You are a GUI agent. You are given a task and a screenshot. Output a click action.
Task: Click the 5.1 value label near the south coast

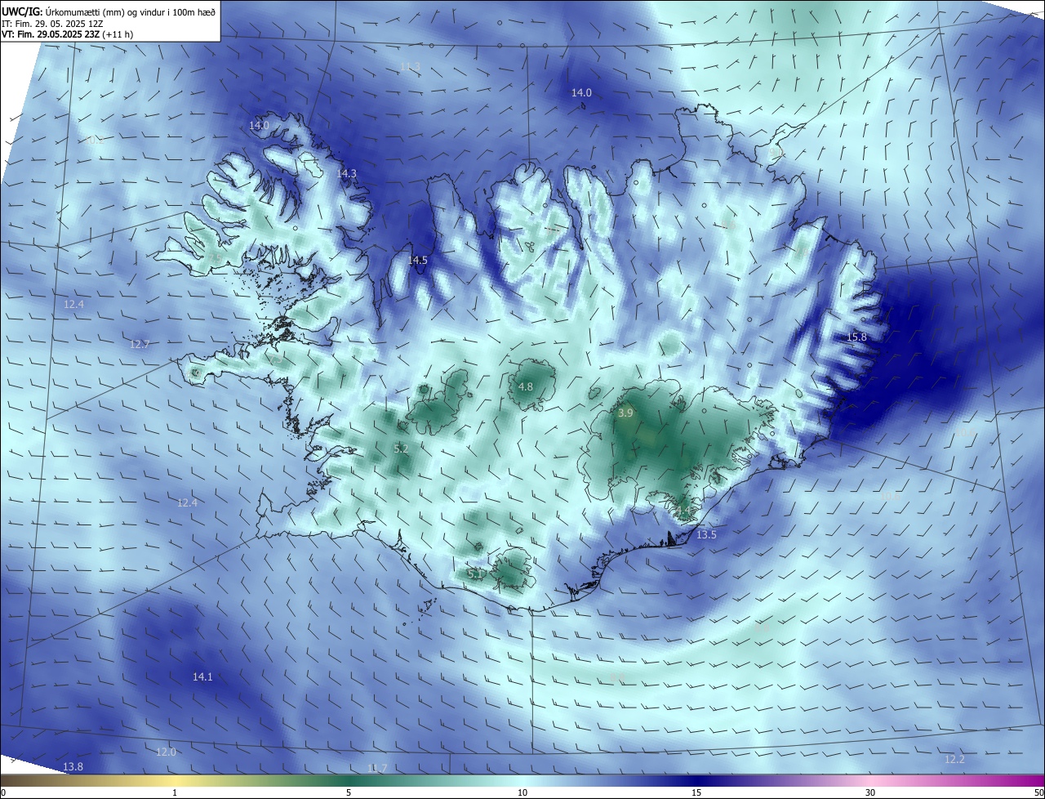pos(475,574)
